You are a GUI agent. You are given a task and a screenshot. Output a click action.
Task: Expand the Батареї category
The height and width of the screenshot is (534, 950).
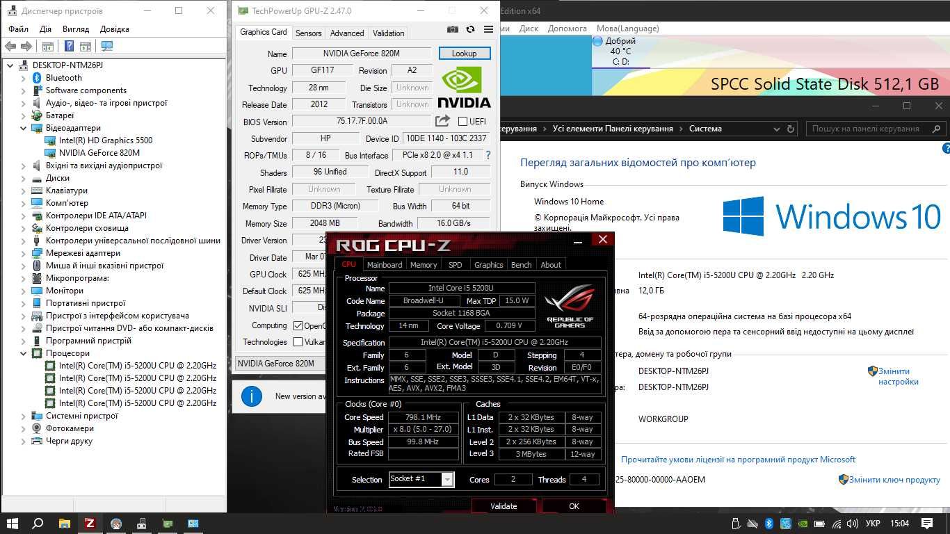pos(24,115)
